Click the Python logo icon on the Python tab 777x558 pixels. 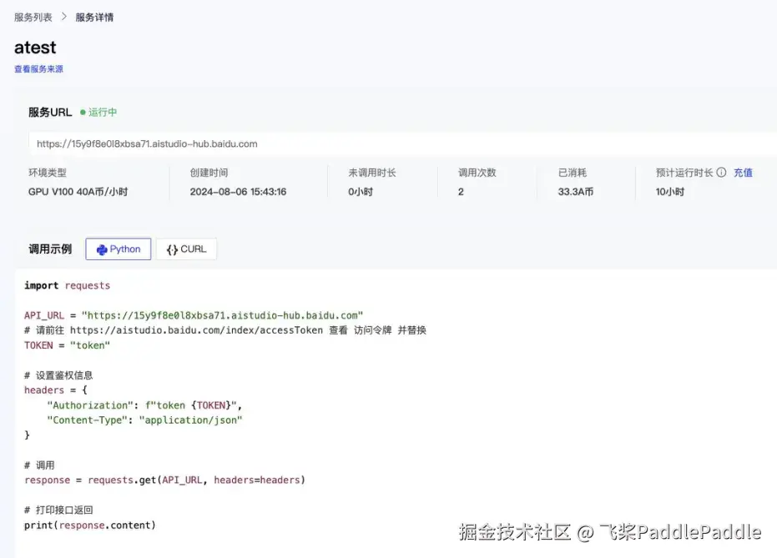102,249
